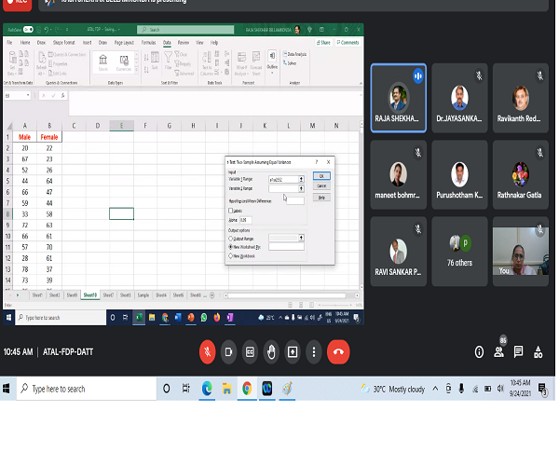This screenshot has width=559, height=466.
Task: Open Activities icon in Meet
Action: (x=538, y=352)
